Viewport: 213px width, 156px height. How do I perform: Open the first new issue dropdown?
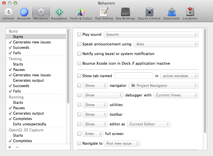click(x=122, y=144)
